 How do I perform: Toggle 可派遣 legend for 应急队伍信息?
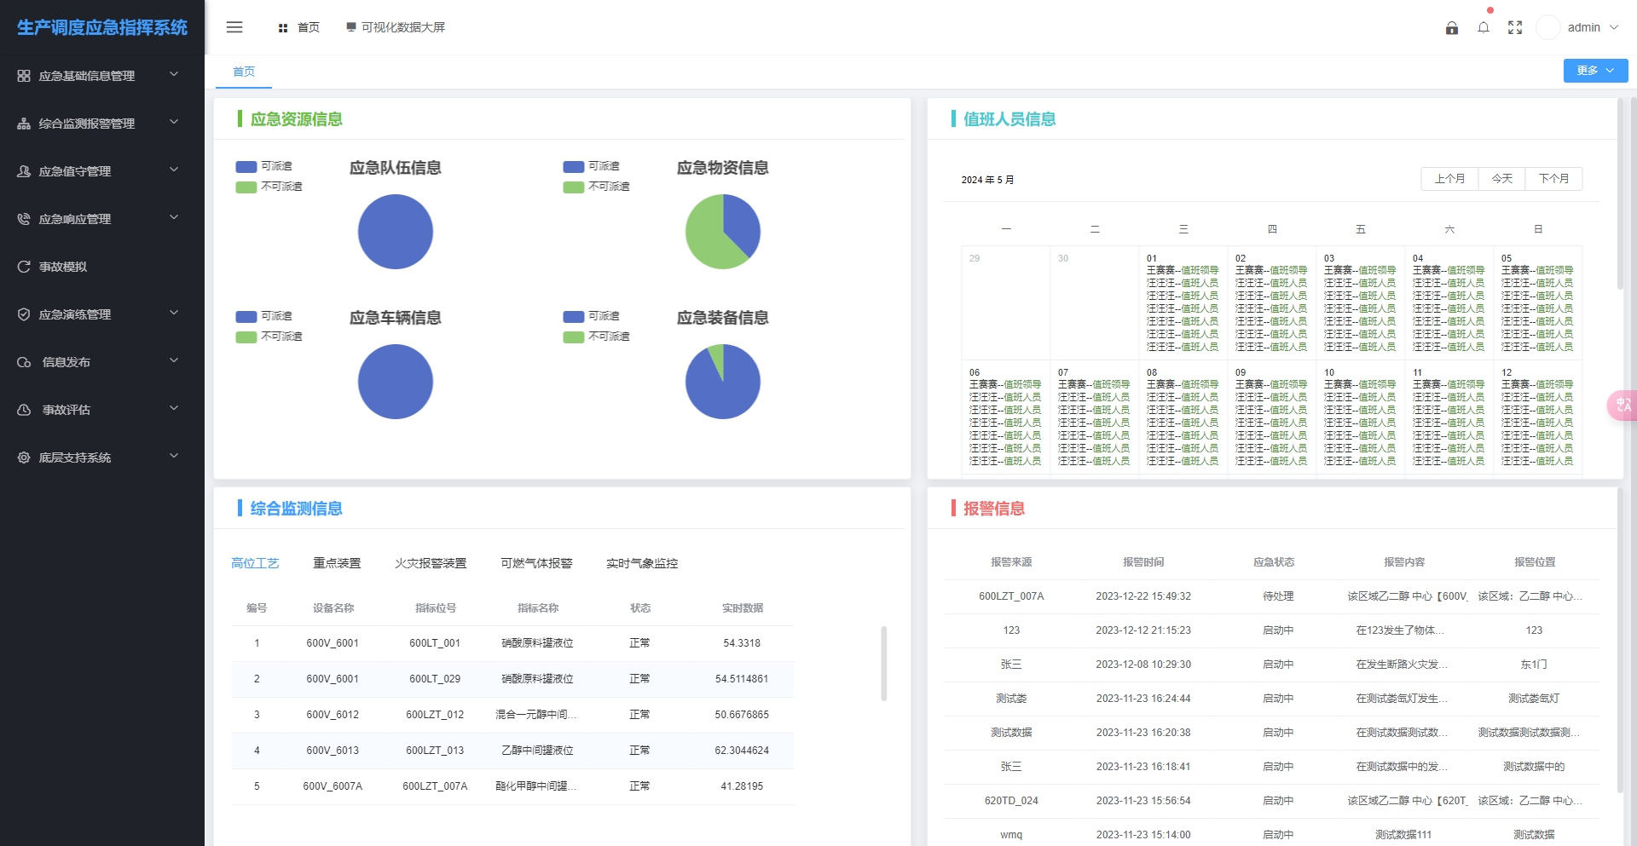coord(263,166)
